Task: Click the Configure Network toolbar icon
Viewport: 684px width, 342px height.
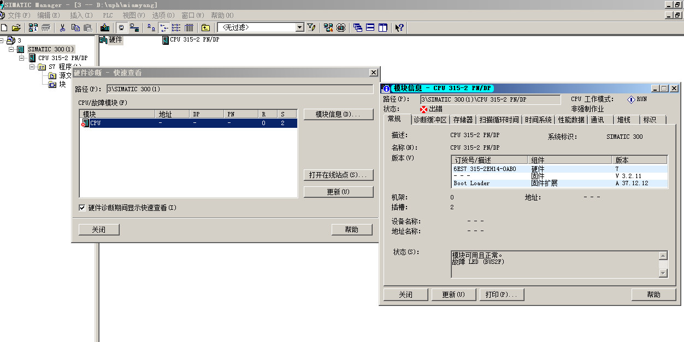Action: [328, 27]
